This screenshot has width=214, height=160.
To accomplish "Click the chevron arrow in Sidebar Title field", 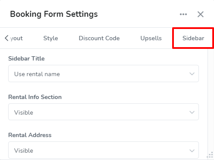I will pyautogui.click(x=192, y=74).
